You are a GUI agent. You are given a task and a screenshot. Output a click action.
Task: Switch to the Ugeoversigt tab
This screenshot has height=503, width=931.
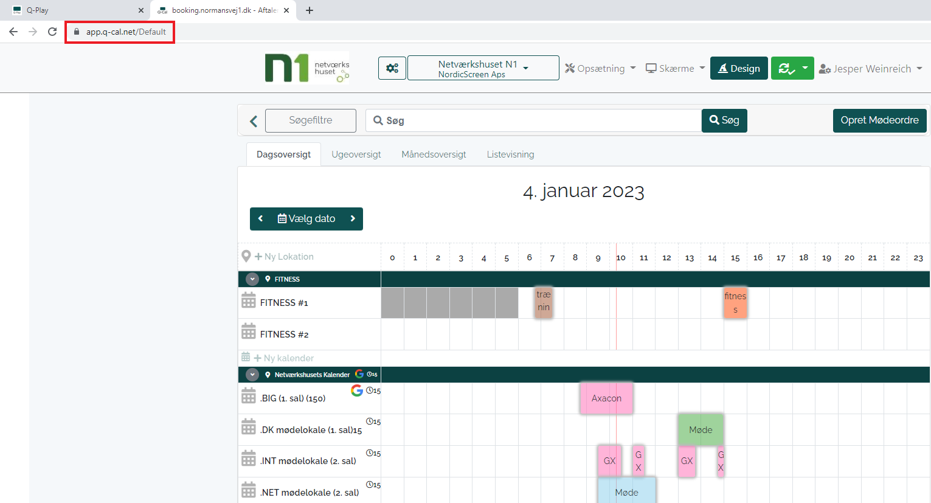356,154
